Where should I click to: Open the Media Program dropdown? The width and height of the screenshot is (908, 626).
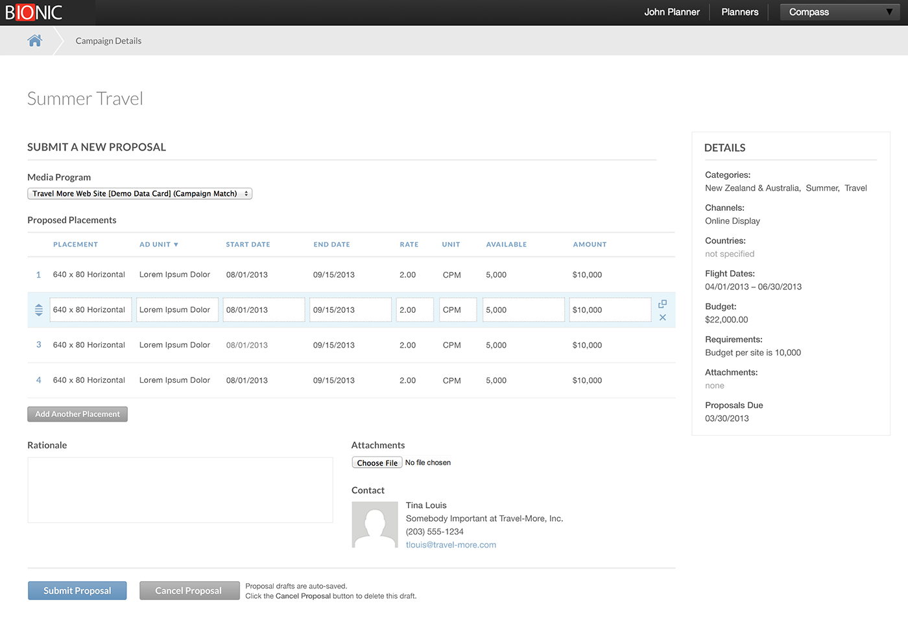(139, 193)
